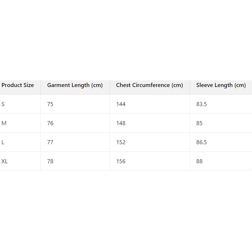The image size is (252, 252).
Task: Click garment length value 76
Action: 50,123
